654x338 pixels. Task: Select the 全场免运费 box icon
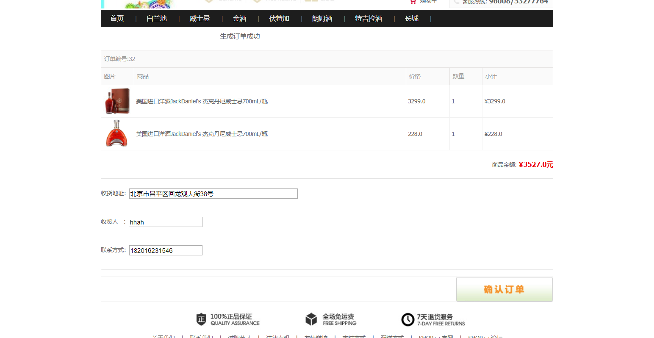click(311, 319)
